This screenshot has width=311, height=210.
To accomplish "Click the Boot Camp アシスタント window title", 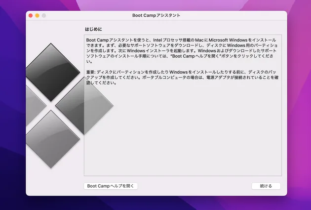I will pos(156,15).
